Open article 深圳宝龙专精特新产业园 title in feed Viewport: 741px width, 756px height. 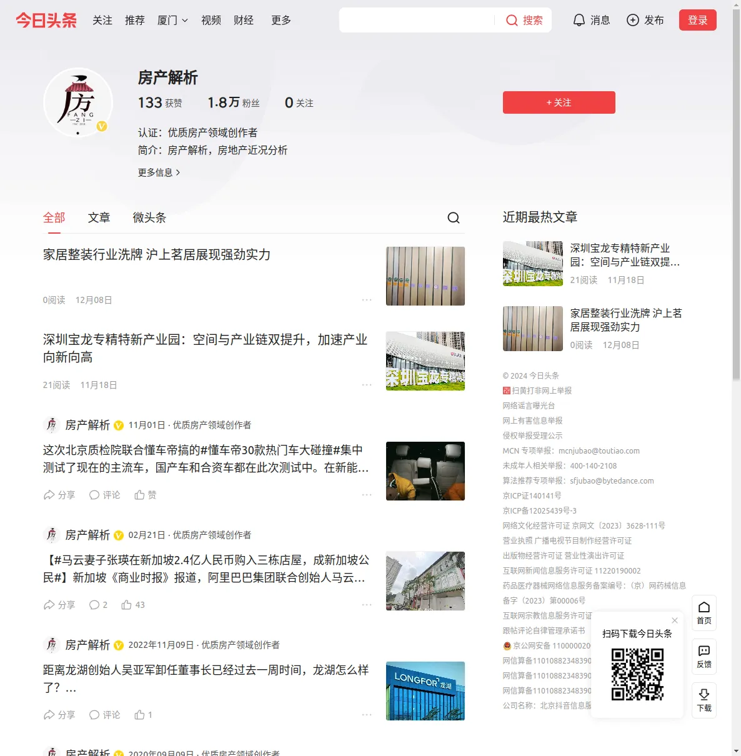point(206,348)
